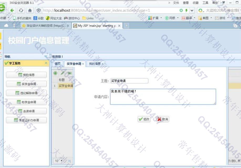Collapse the 学工服务 accordion section
The image size is (241, 168).
pos(46,63)
